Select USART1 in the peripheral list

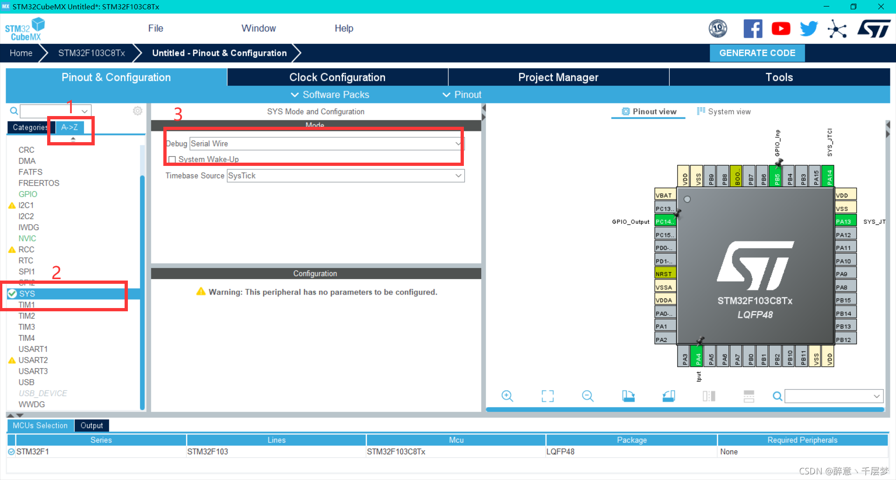(x=33, y=349)
